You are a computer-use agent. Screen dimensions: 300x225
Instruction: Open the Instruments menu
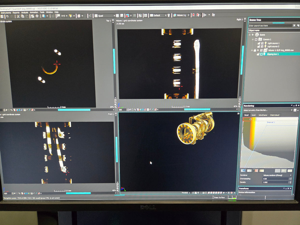coord(6,12)
